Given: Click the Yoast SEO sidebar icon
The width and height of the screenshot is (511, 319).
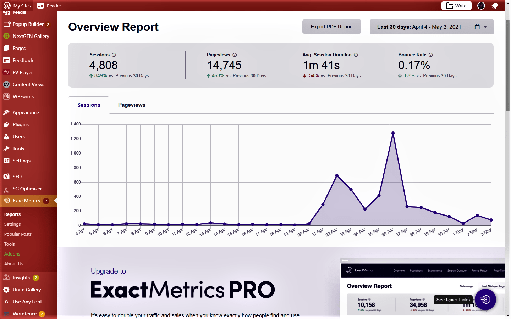Looking at the screenshot, I should (x=6, y=177).
